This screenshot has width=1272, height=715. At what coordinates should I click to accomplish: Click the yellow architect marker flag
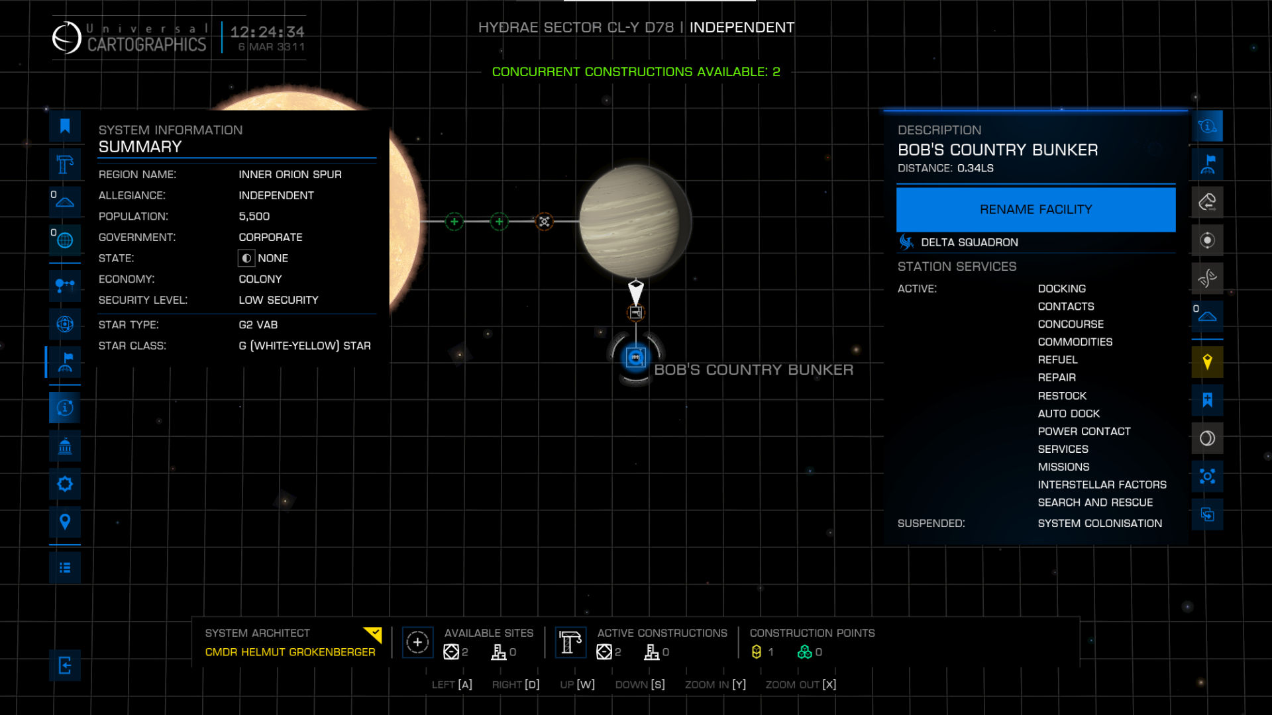[373, 635]
